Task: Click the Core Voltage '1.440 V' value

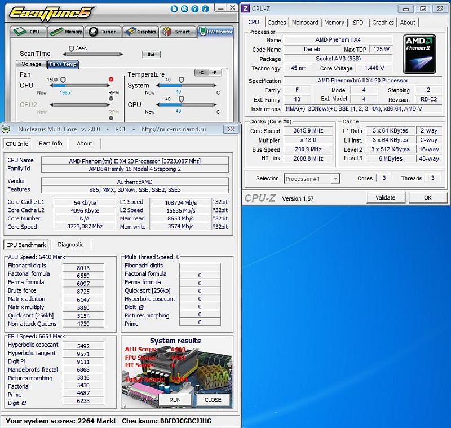Action: 374,68
